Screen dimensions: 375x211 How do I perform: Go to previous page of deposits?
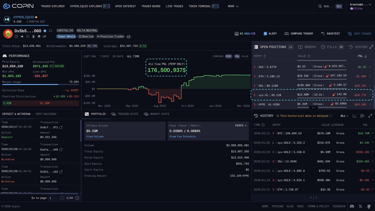coord(62,198)
